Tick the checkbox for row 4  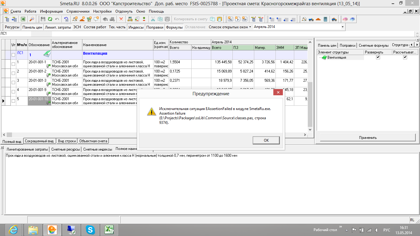[x=13, y=92]
